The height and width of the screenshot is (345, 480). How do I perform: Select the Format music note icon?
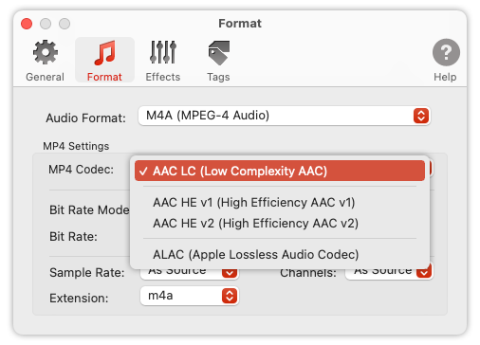(x=104, y=52)
